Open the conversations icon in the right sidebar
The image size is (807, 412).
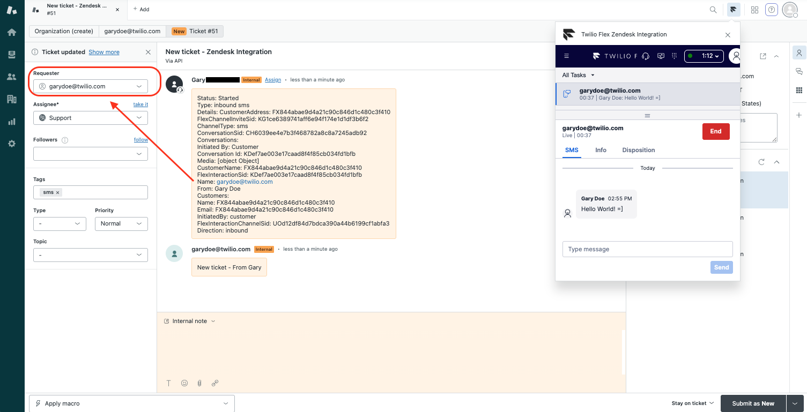(x=799, y=71)
